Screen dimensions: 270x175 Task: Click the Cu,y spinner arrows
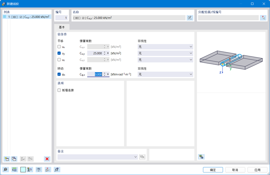coord(104,53)
